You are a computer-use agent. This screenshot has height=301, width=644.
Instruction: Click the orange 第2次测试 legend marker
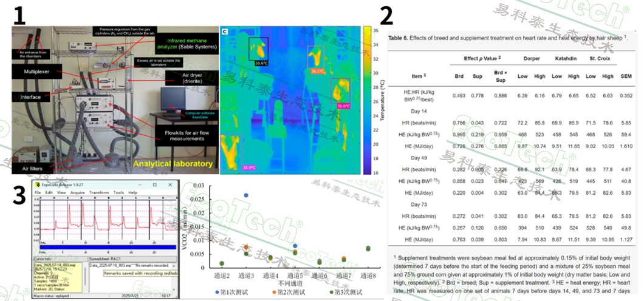click(x=275, y=292)
